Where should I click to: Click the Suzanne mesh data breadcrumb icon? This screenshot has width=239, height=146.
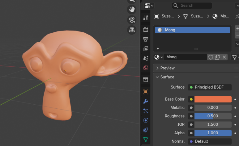pos(186,16)
